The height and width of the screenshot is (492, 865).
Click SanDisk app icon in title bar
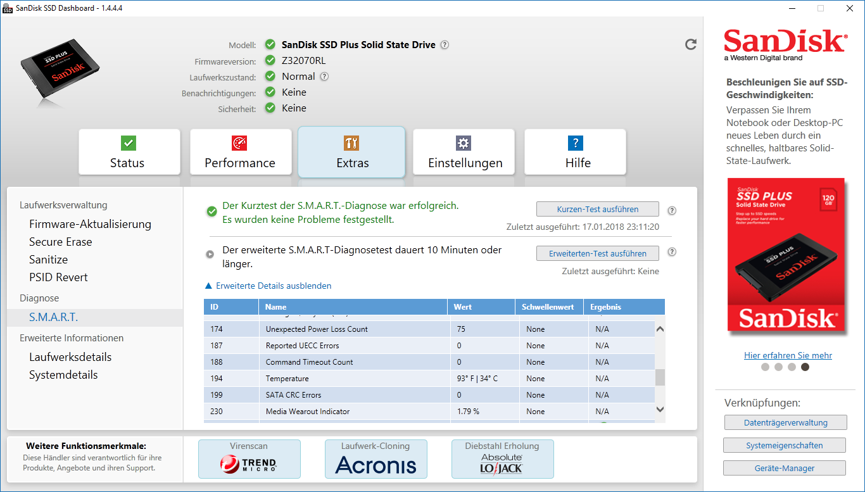pos(7,8)
